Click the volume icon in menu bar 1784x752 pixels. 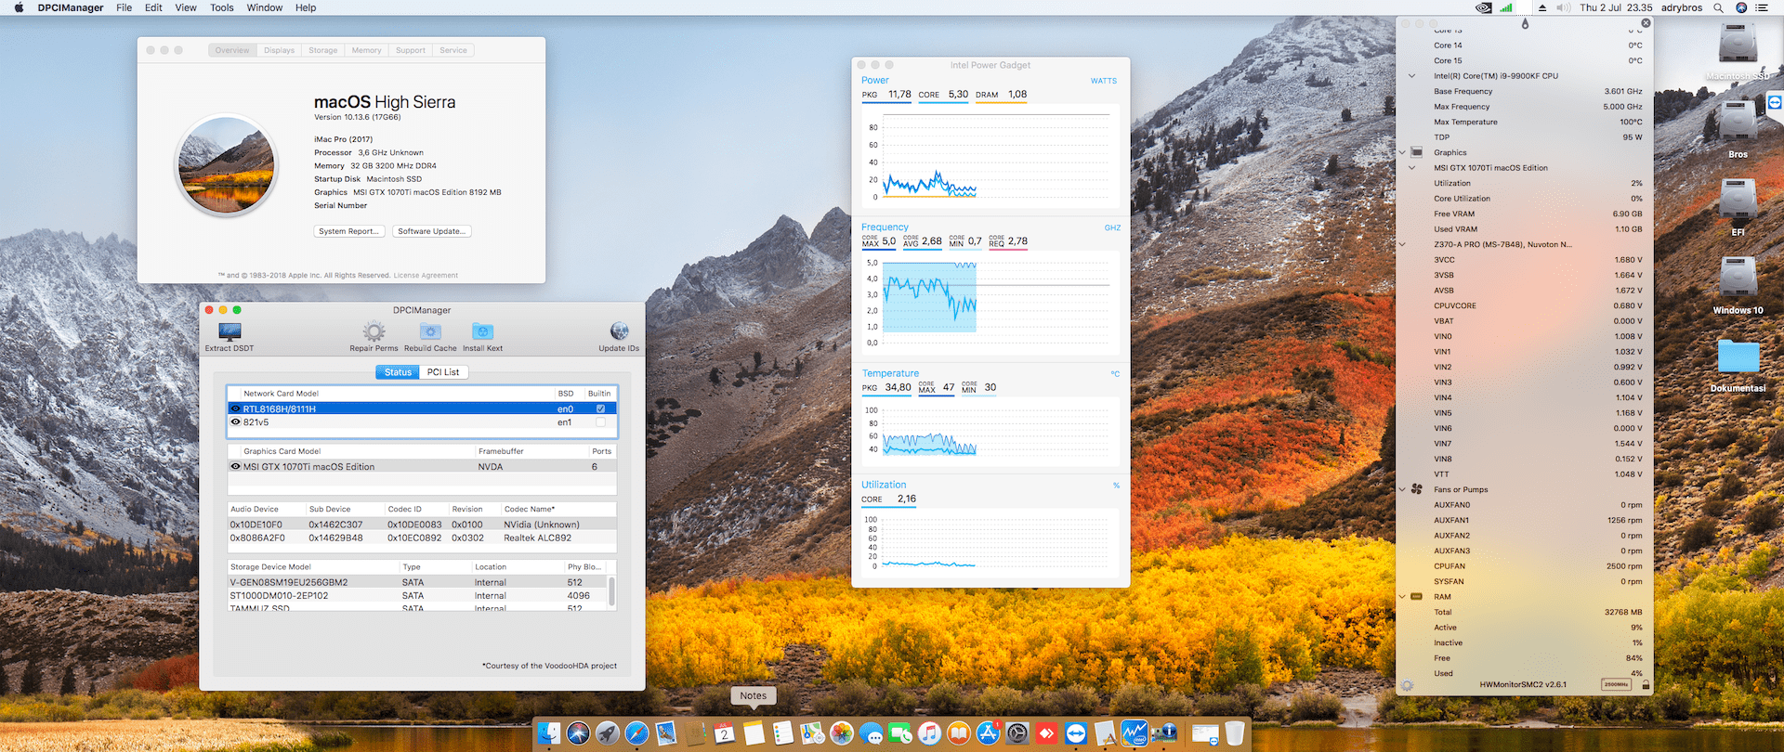coord(1564,7)
